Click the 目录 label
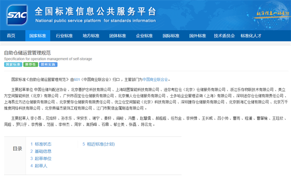The image size is (291, 177). click(17, 149)
